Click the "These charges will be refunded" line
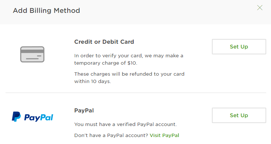Viewport: 271px width, 144px height. [x=129, y=74]
